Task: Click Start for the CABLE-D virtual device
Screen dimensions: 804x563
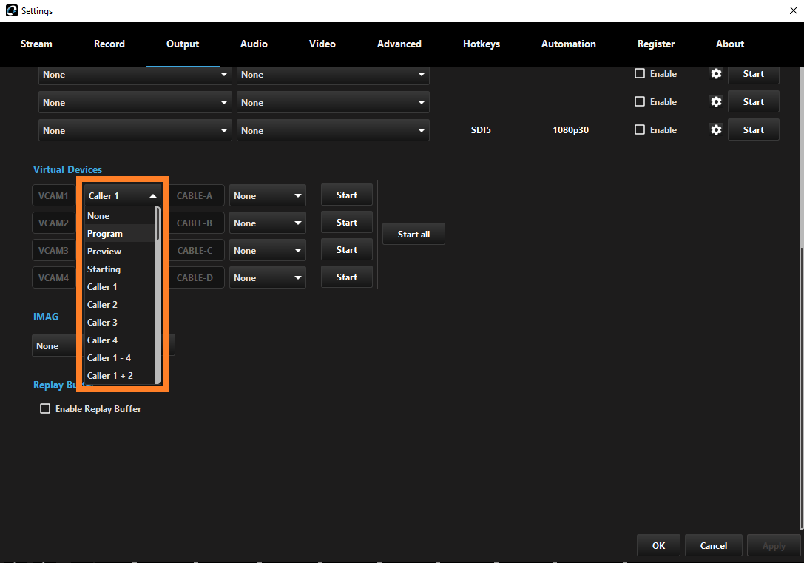Action: [347, 277]
